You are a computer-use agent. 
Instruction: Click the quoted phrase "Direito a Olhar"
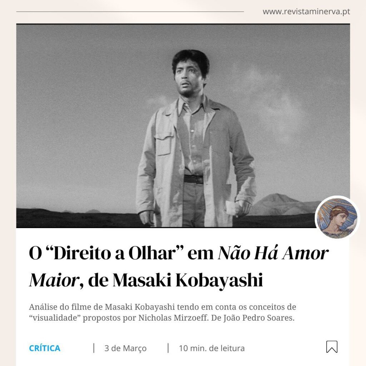[x=115, y=253]
